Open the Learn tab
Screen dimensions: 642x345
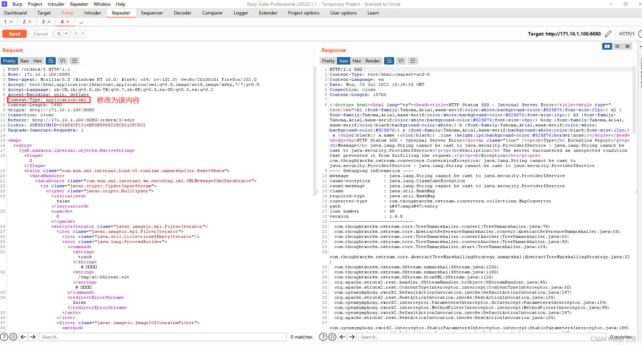tap(373, 13)
